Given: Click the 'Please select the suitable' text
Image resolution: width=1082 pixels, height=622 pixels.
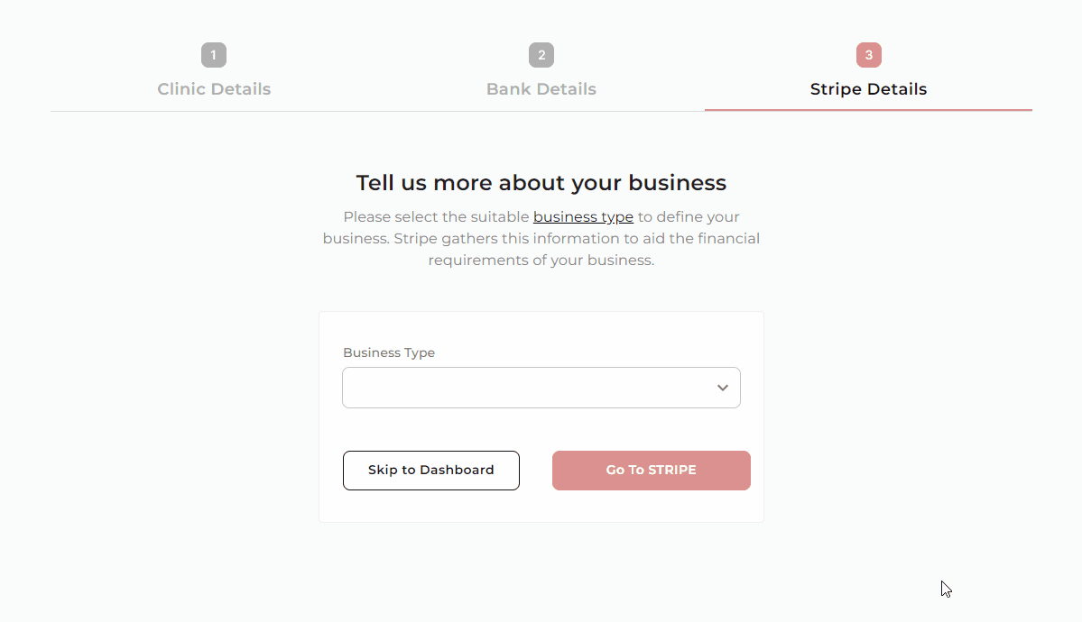Looking at the screenshot, I should pos(436,217).
